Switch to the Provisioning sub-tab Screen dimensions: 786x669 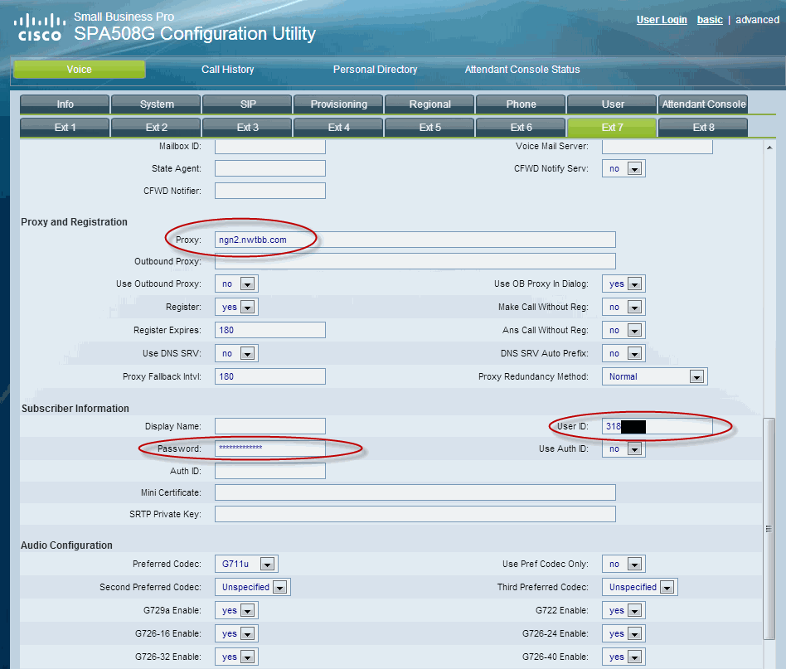(339, 104)
